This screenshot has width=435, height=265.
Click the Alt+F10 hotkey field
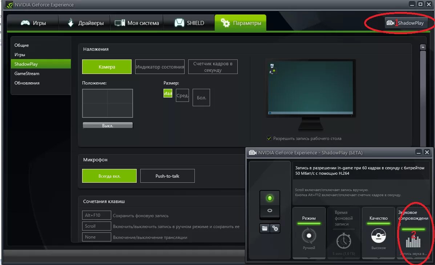tap(97, 215)
